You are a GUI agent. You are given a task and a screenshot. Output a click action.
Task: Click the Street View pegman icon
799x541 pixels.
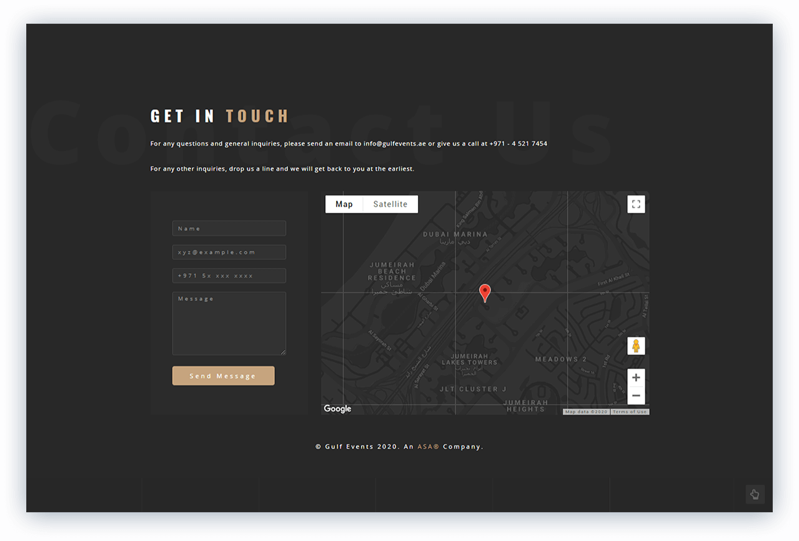click(636, 346)
